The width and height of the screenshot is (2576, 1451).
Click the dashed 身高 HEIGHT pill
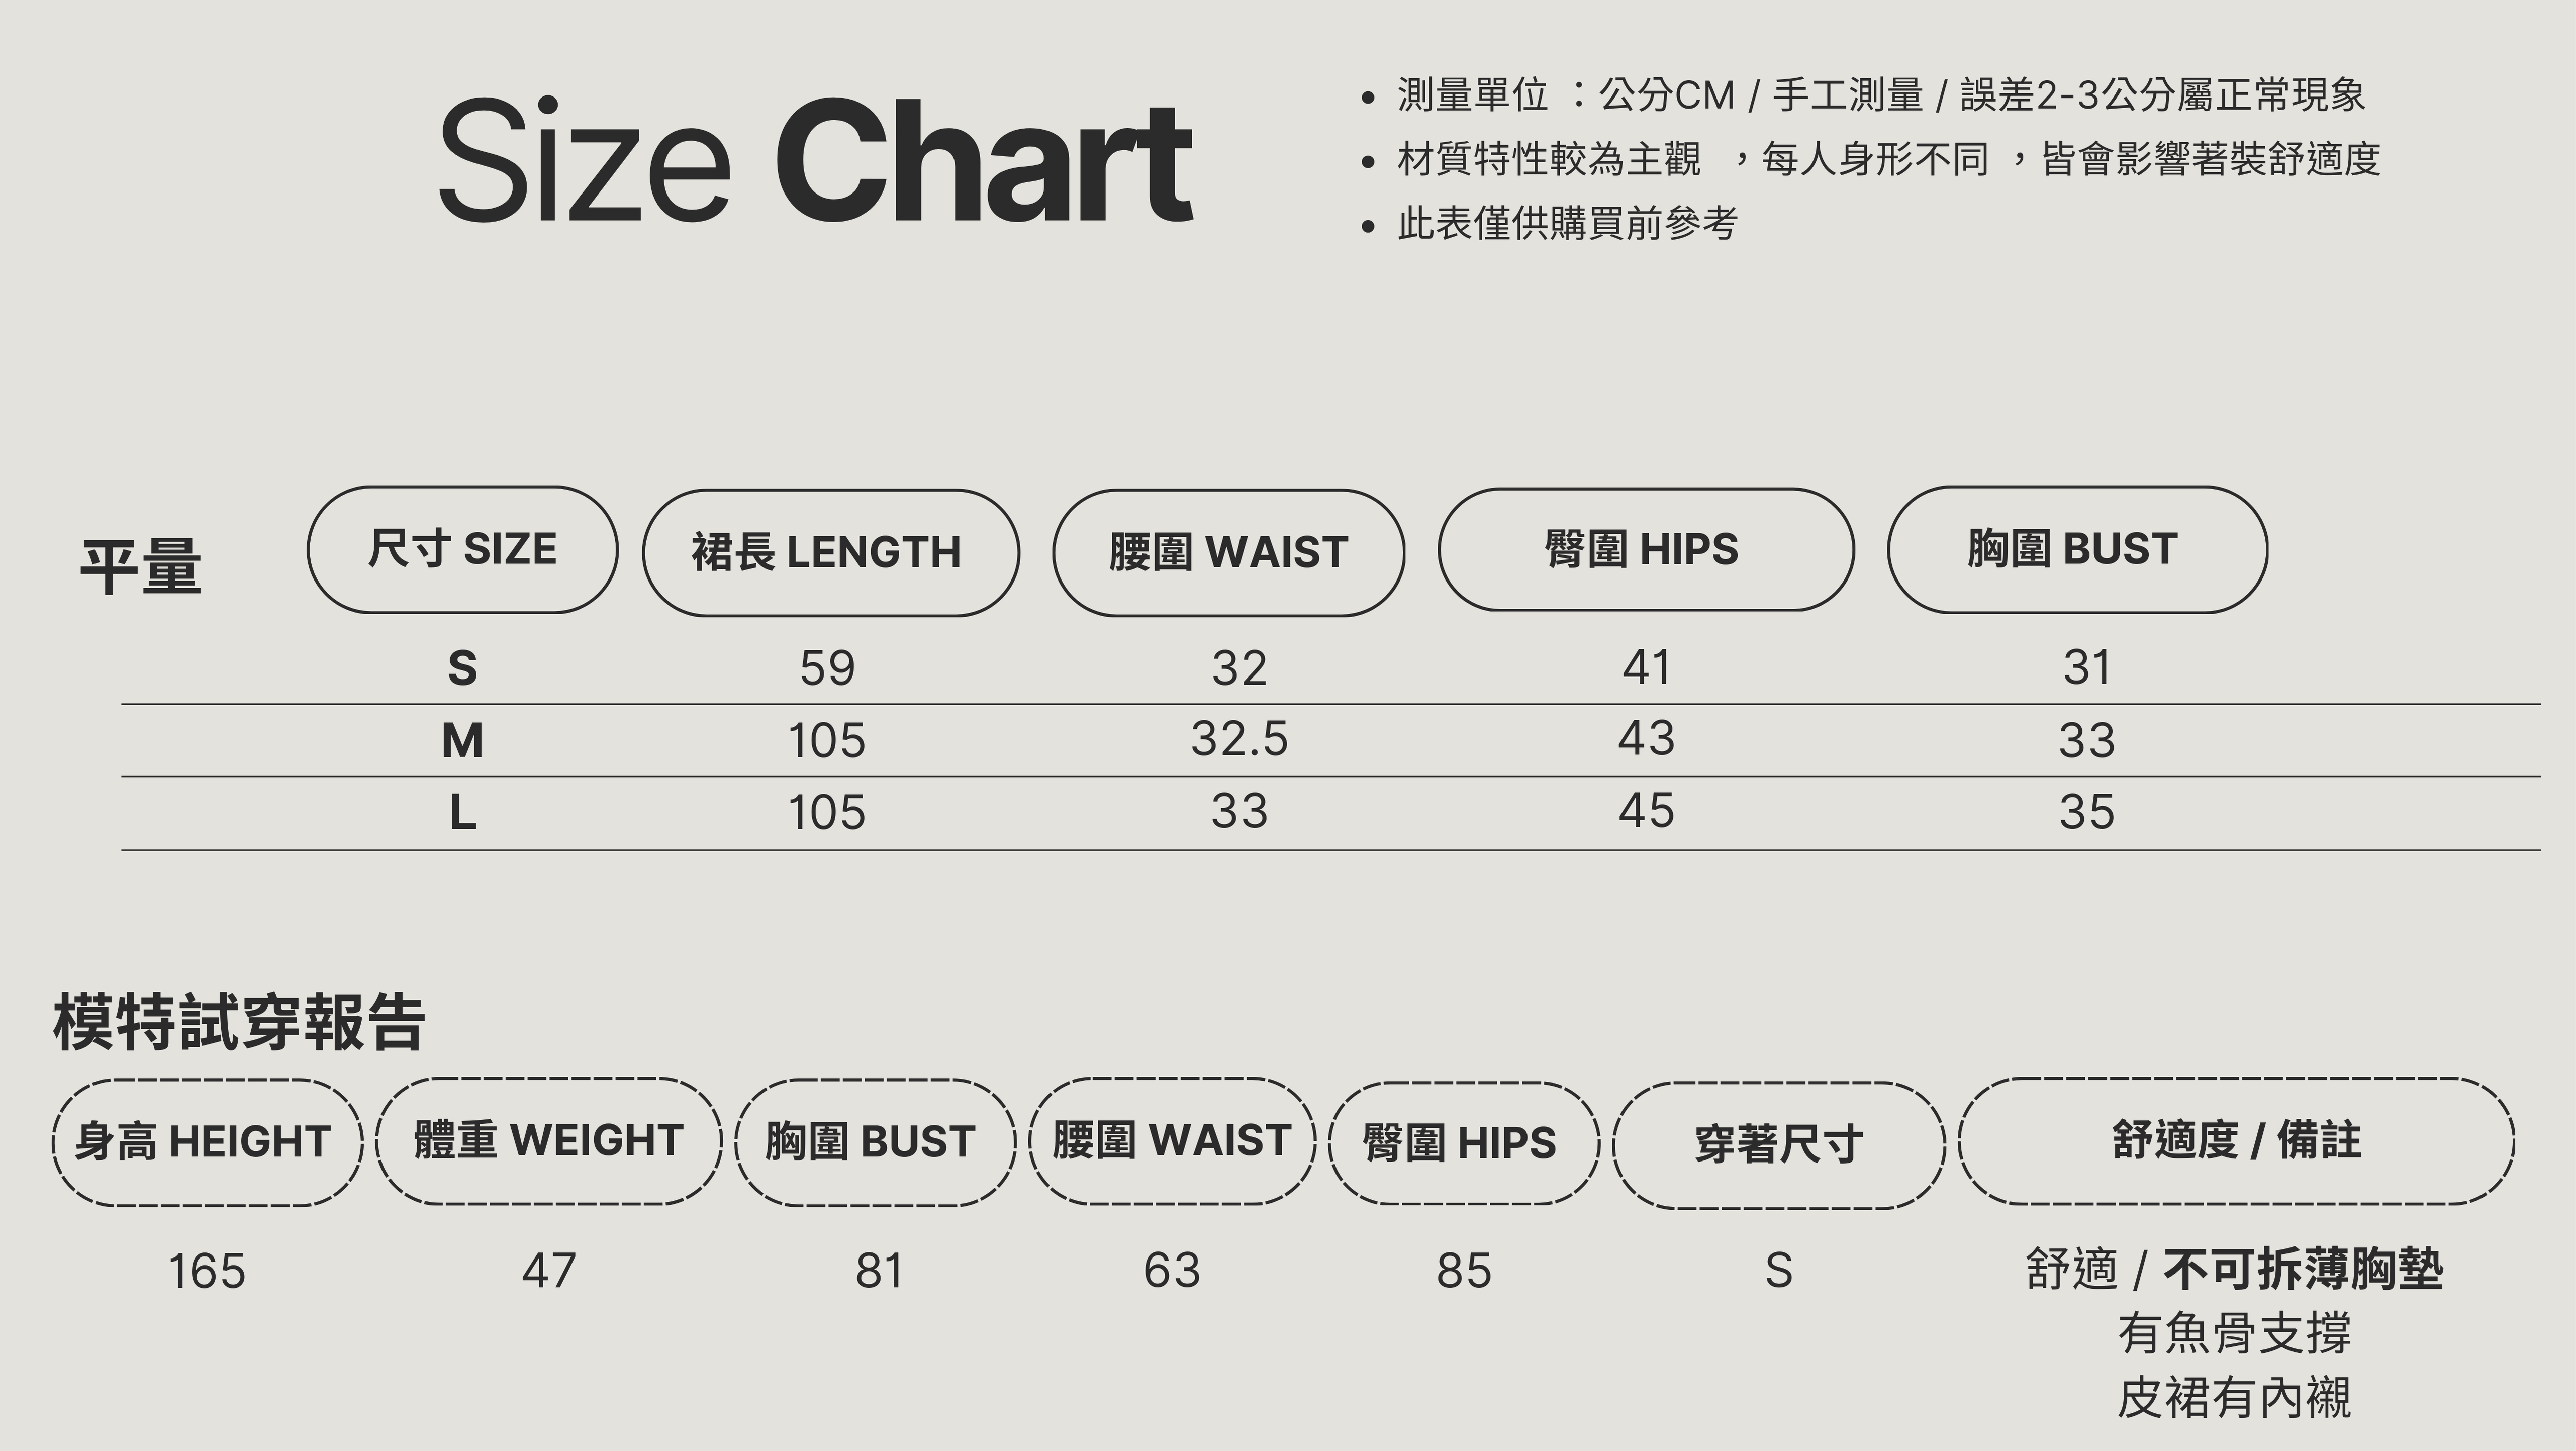(x=207, y=1142)
